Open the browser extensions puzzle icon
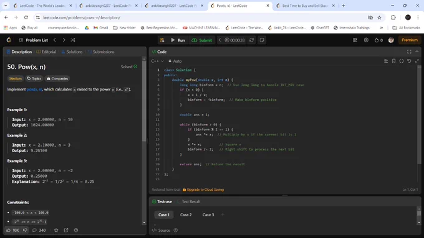 [393, 17]
